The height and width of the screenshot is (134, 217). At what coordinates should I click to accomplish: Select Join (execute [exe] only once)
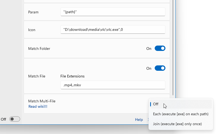[181, 124]
